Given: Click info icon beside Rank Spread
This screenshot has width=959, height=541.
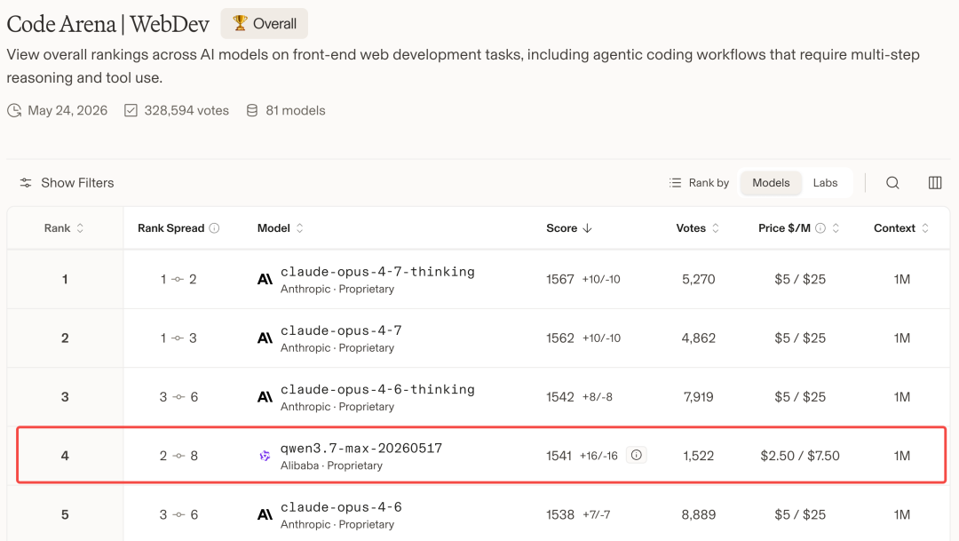Looking at the screenshot, I should [214, 228].
